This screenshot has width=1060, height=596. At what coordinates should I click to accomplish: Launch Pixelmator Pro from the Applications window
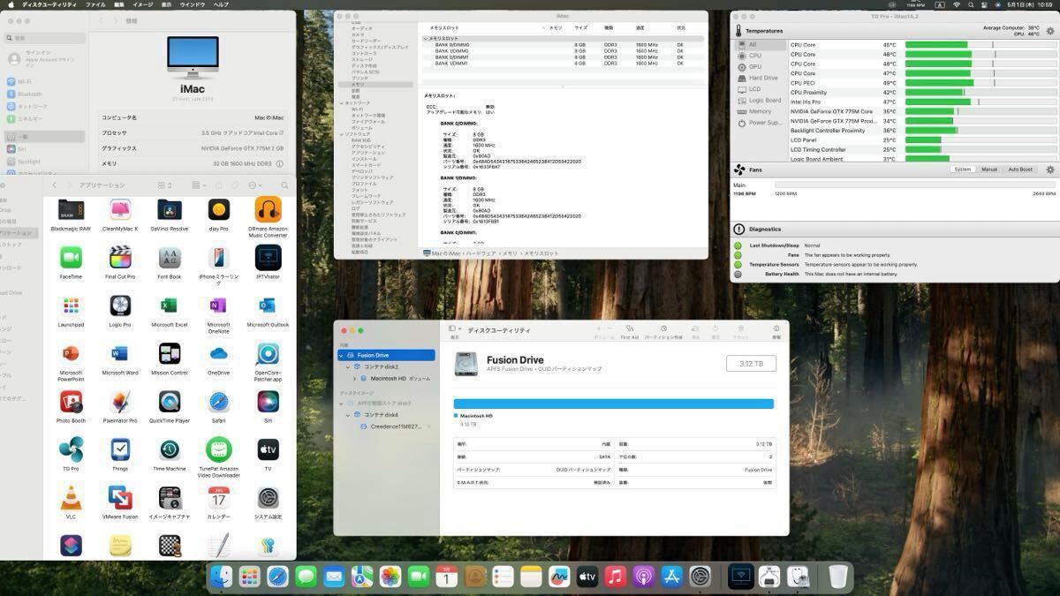[x=120, y=403]
